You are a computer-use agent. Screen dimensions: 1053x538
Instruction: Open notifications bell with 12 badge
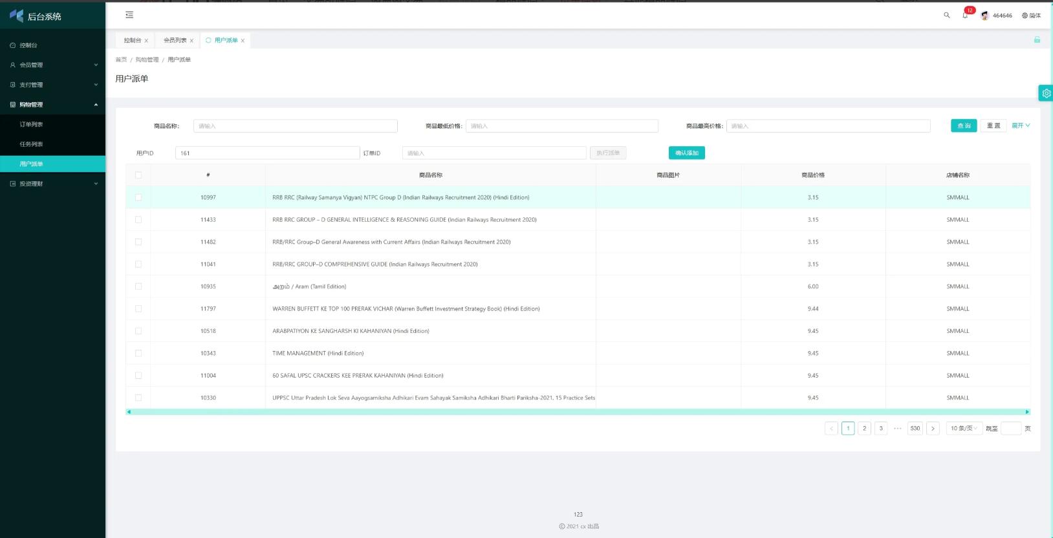965,16
